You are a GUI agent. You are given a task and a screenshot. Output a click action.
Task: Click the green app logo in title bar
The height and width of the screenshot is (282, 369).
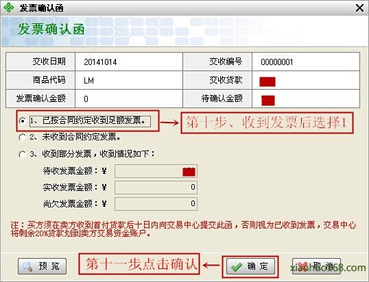pyautogui.click(x=9, y=8)
